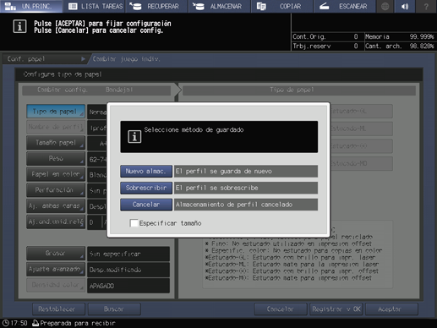Open the Densidad color setting
The width and height of the screenshot is (437, 328).
(56, 285)
